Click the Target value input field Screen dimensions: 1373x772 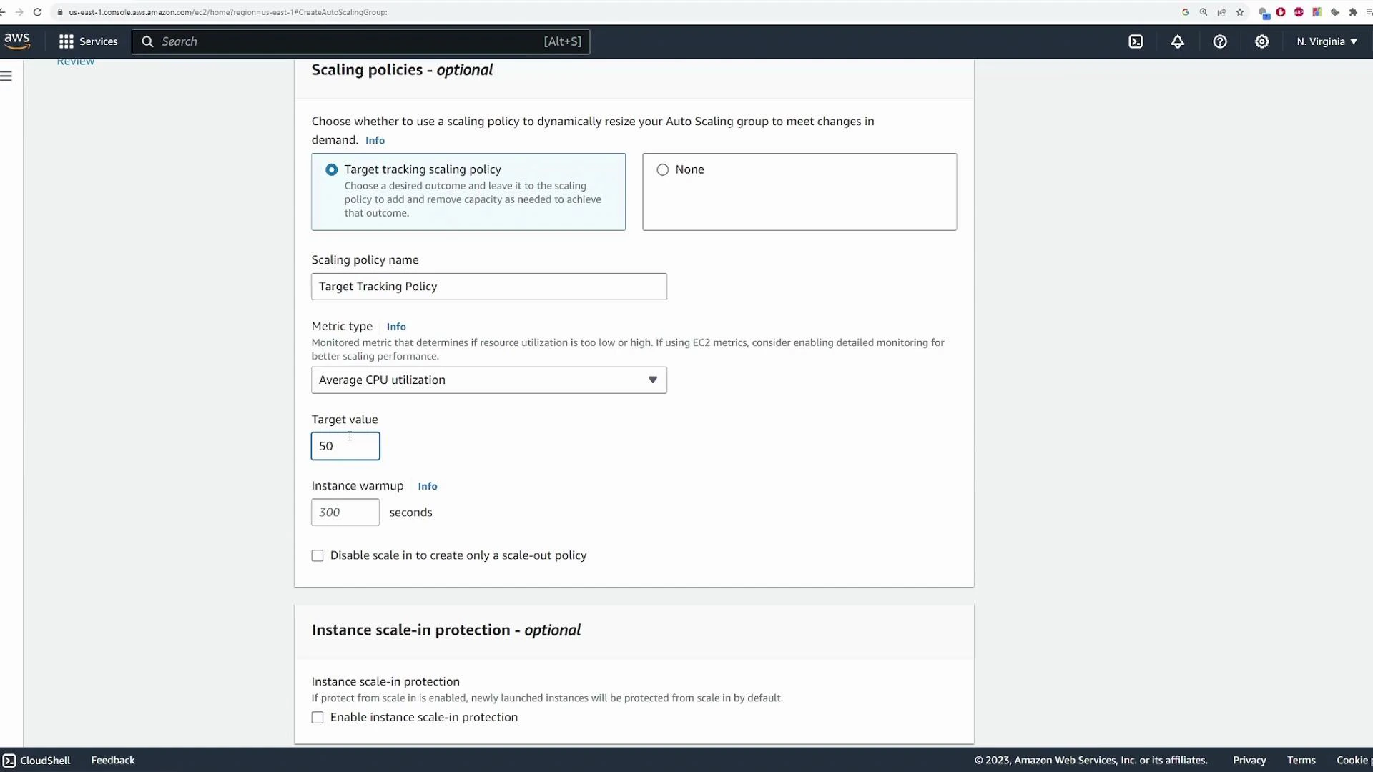click(345, 445)
